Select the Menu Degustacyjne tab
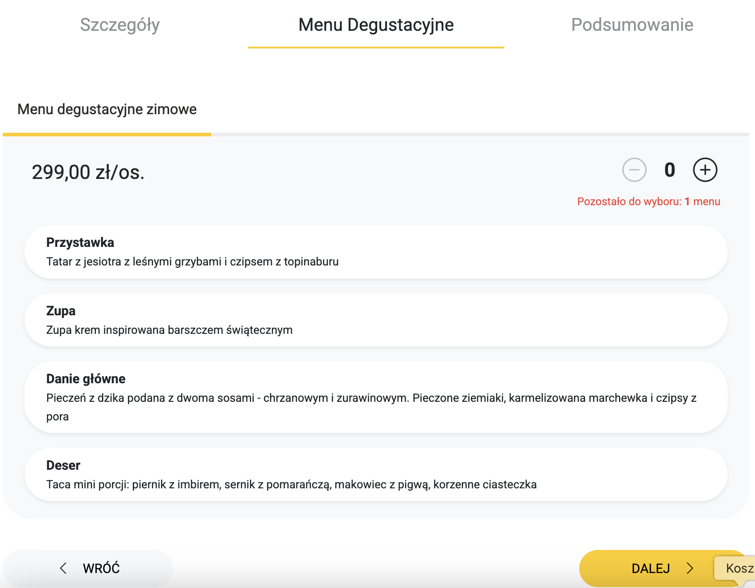The width and height of the screenshot is (755, 588). pyautogui.click(x=376, y=25)
